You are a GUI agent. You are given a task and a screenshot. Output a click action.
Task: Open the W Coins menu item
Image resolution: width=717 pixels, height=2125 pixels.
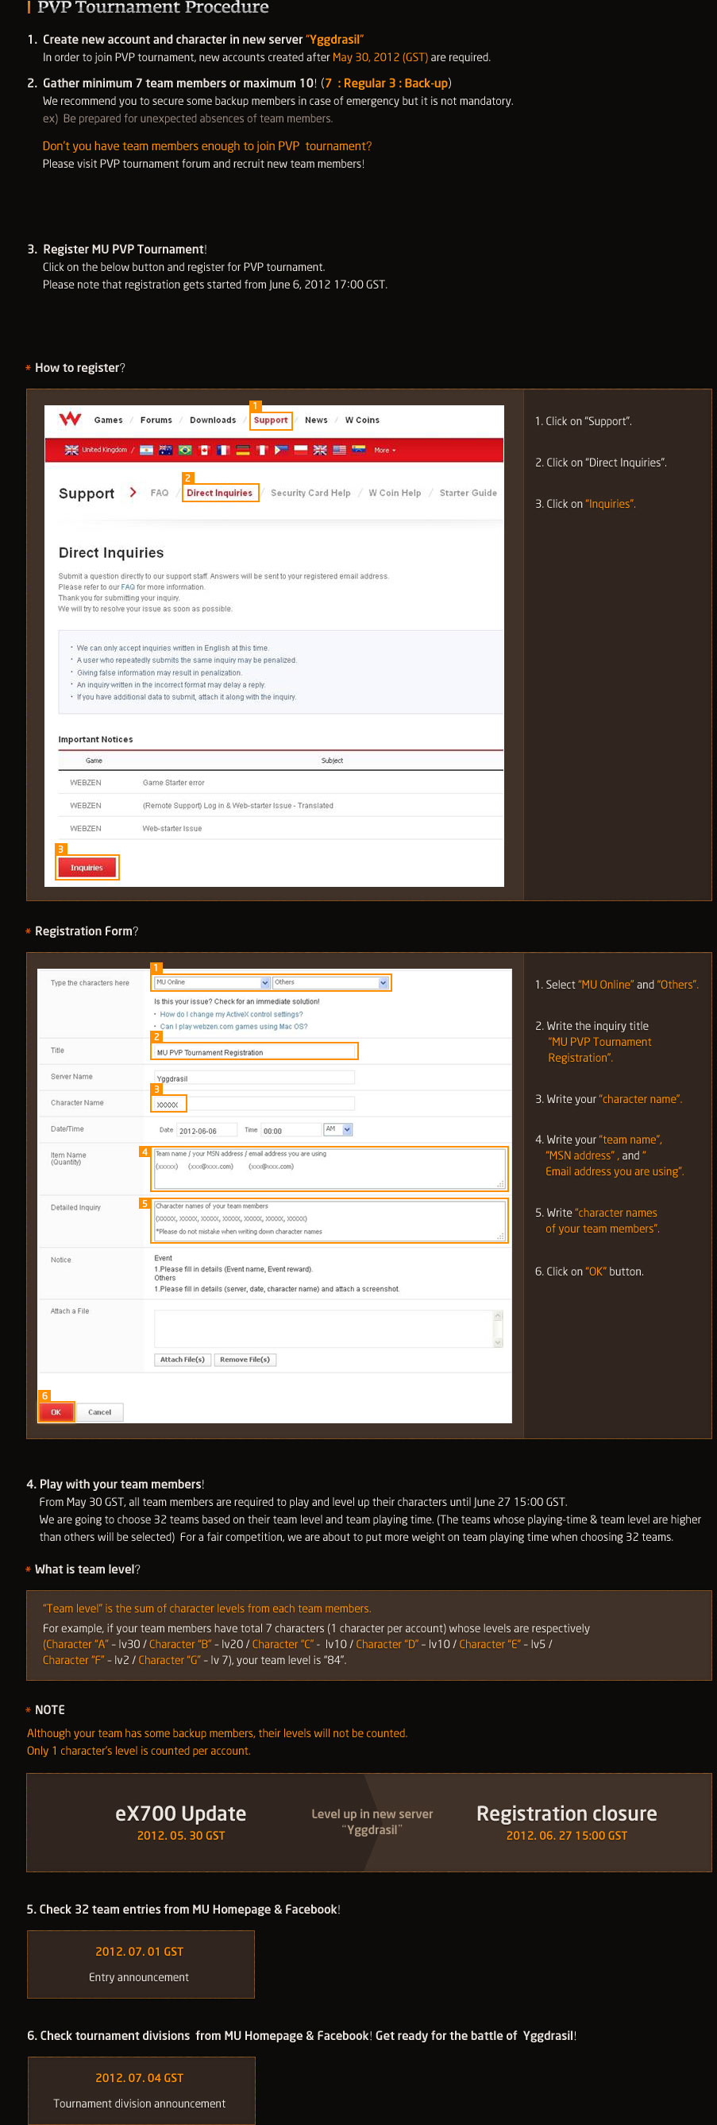(362, 420)
